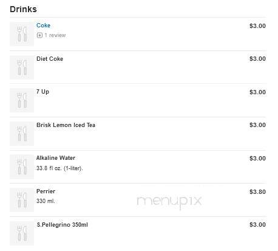The image size is (278, 251).
Task: Click the Alkaline Water item title
Action: [x=56, y=158]
